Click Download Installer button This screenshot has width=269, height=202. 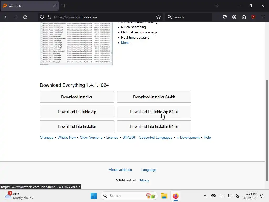click(x=77, y=97)
